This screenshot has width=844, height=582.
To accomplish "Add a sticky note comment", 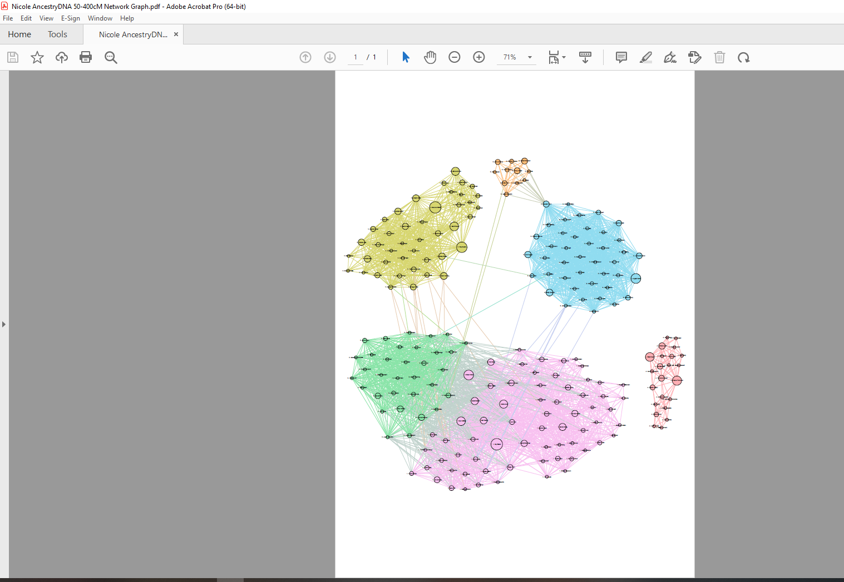I will [621, 57].
